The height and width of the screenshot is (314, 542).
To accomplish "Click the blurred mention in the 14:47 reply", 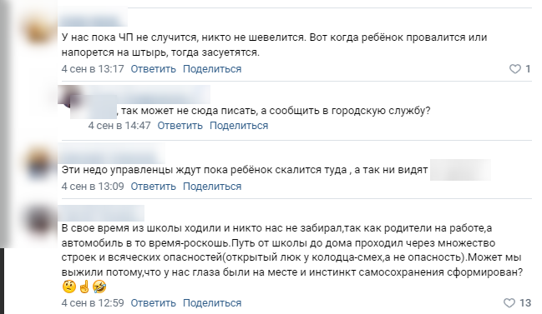I will (94, 107).
